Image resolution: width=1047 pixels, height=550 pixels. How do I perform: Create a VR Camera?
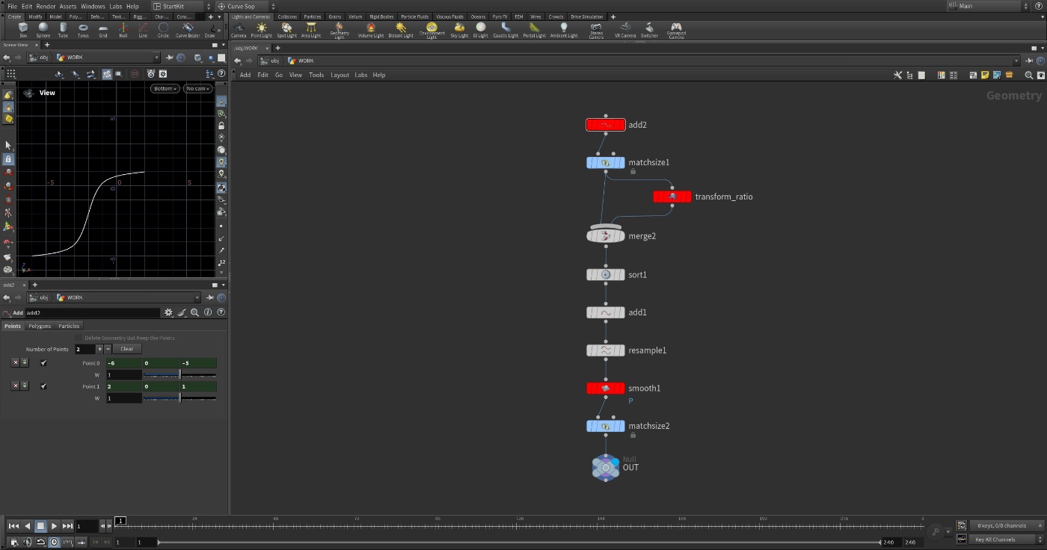click(x=625, y=30)
